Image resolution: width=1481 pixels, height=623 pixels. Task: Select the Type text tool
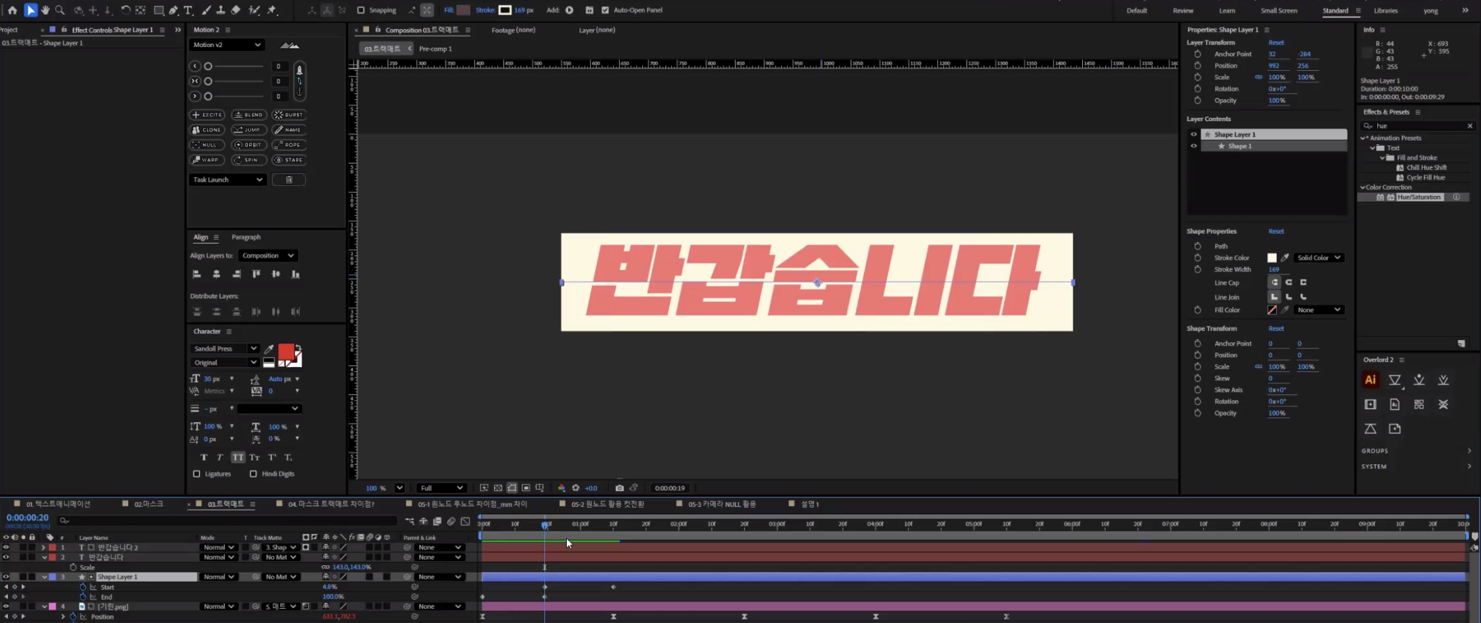[x=188, y=10]
